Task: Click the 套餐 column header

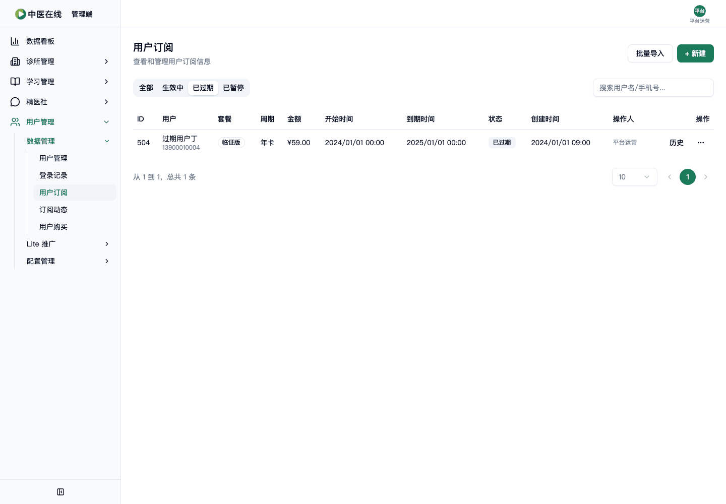Action: coord(225,119)
